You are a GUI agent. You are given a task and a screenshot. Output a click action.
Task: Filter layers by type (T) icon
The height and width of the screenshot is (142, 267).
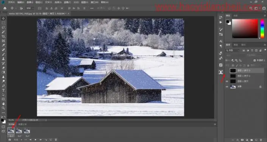tap(252, 50)
